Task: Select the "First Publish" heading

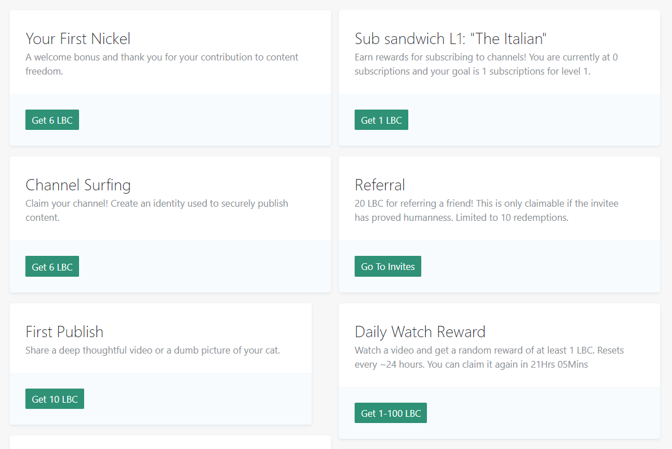Action: point(64,332)
